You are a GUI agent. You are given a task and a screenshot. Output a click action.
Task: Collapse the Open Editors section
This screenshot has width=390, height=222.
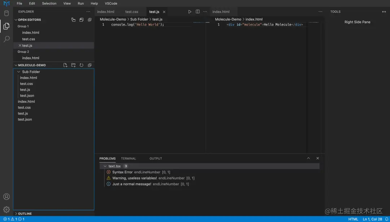tap(16, 19)
